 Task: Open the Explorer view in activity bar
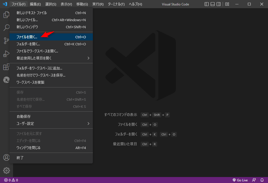(6, 15)
